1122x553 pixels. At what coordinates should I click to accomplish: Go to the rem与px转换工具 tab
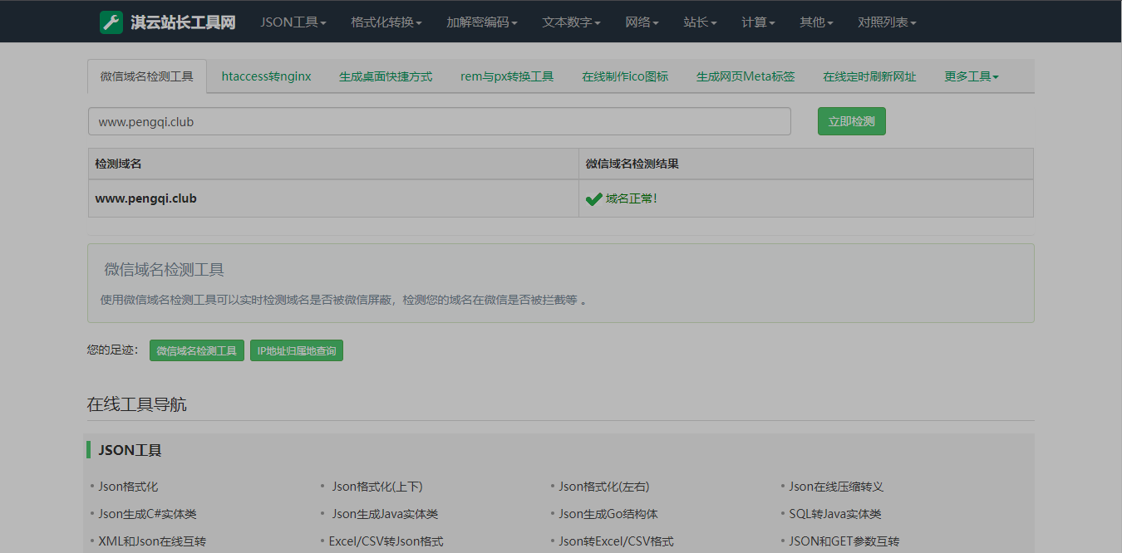coord(507,76)
